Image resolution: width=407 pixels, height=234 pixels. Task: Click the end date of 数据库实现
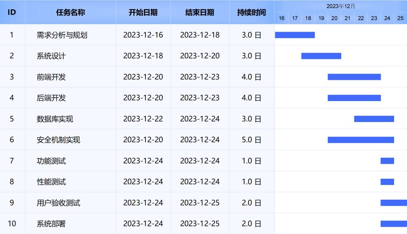[x=200, y=119]
